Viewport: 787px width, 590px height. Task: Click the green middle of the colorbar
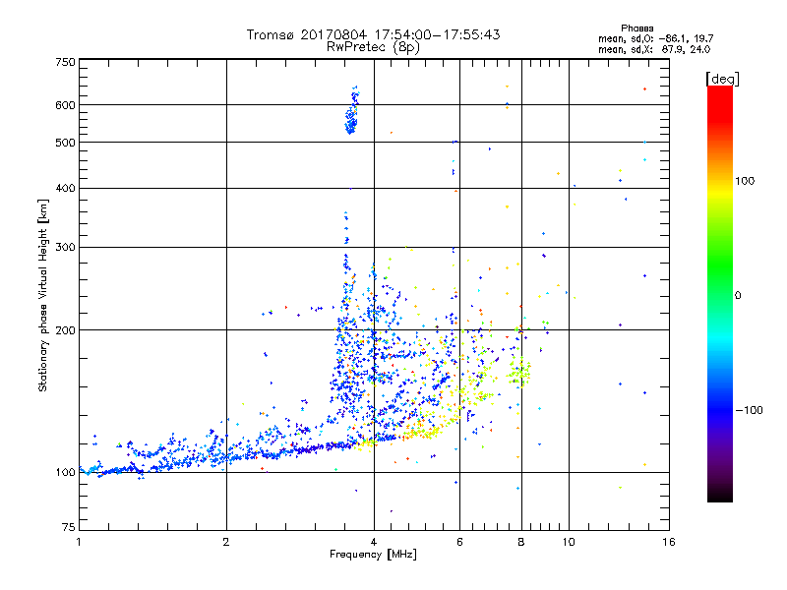(720, 265)
